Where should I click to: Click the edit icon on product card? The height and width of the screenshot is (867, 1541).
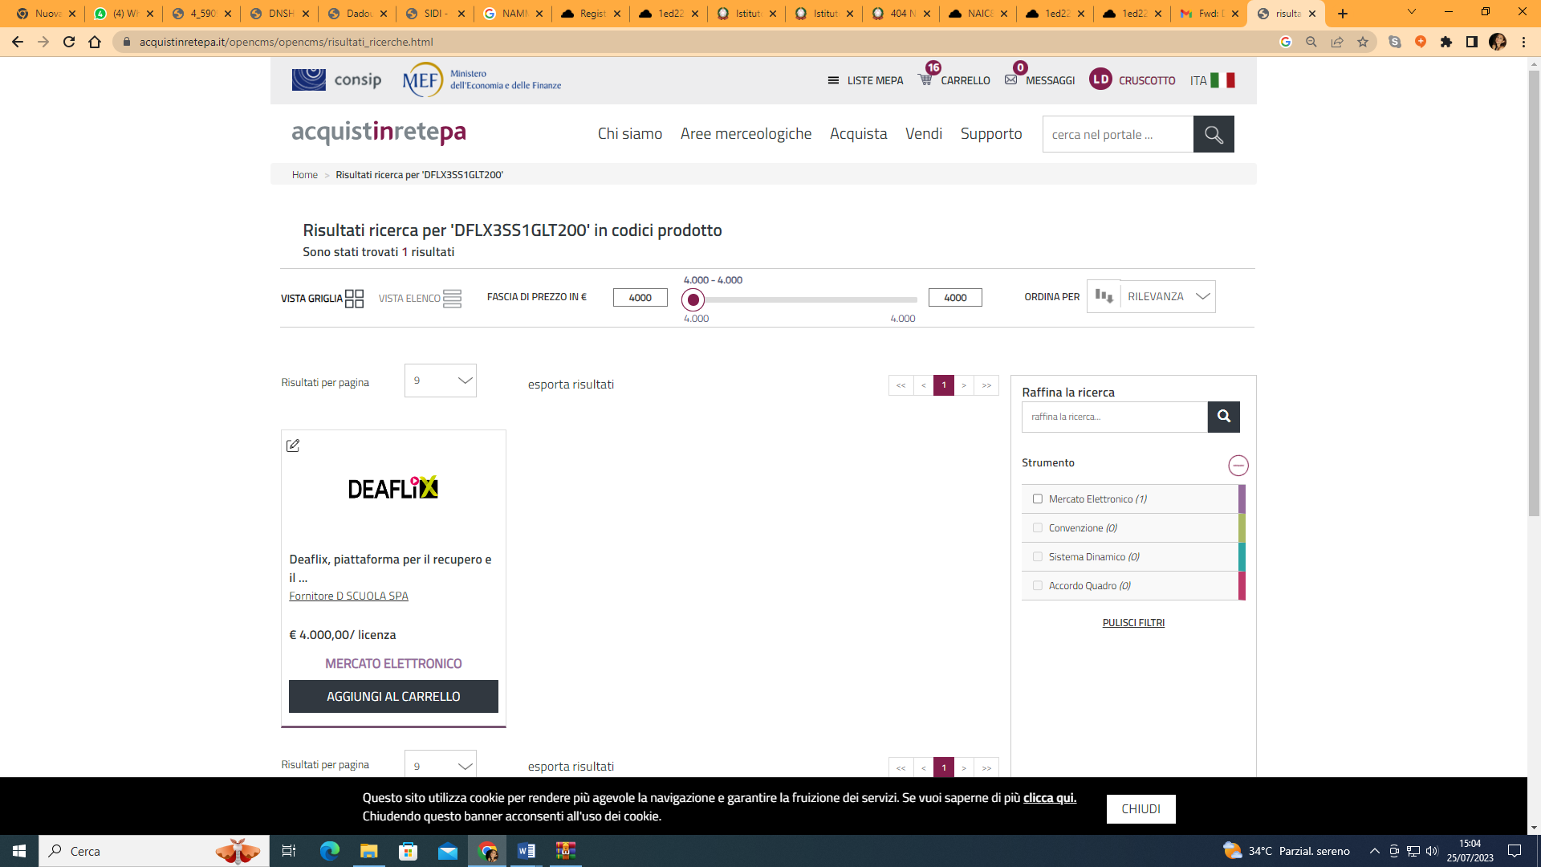click(x=293, y=446)
